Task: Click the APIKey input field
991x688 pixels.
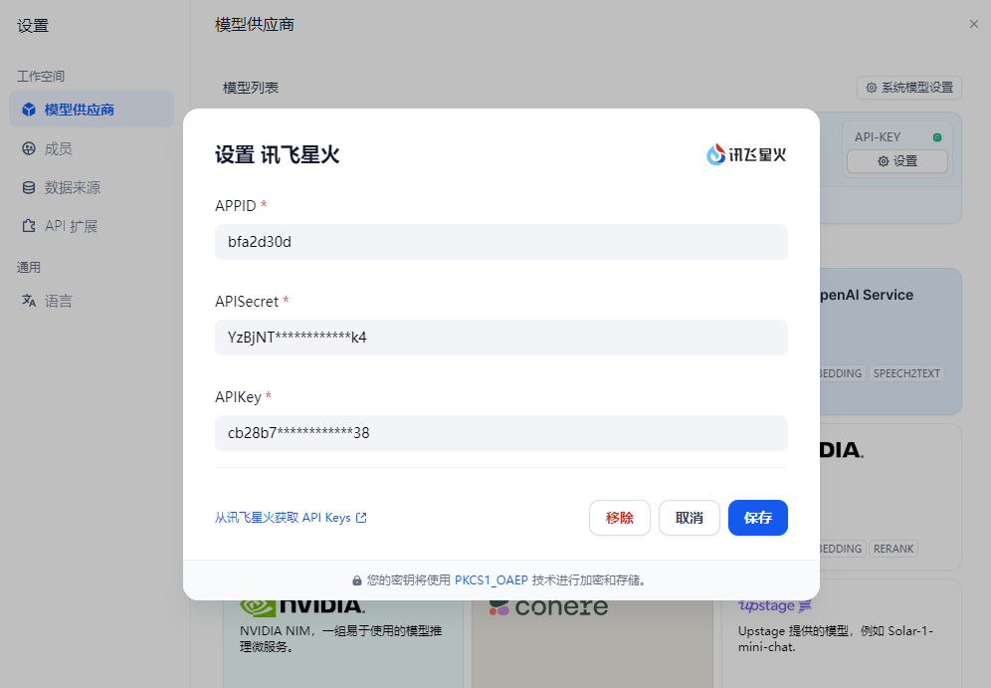Action: tap(501, 433)
